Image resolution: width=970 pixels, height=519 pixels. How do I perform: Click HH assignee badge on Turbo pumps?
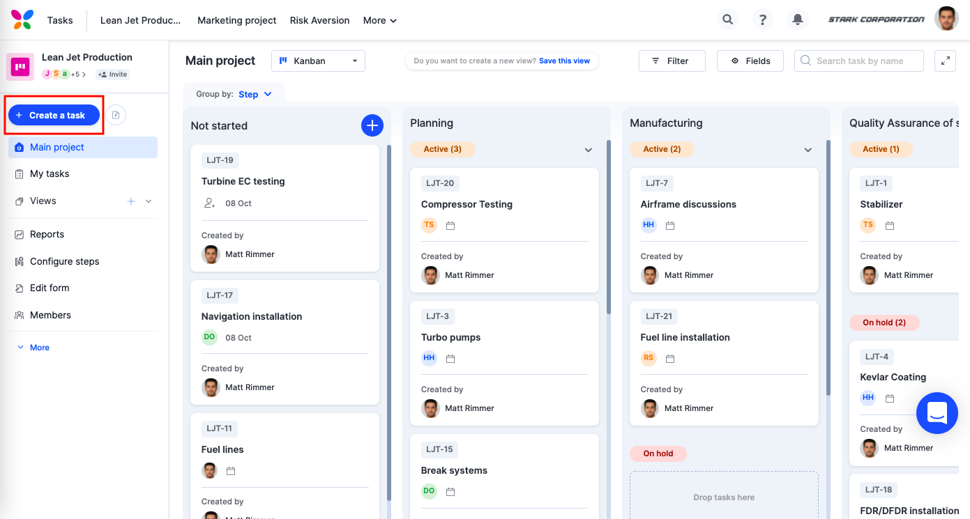[x=429, y=358]
